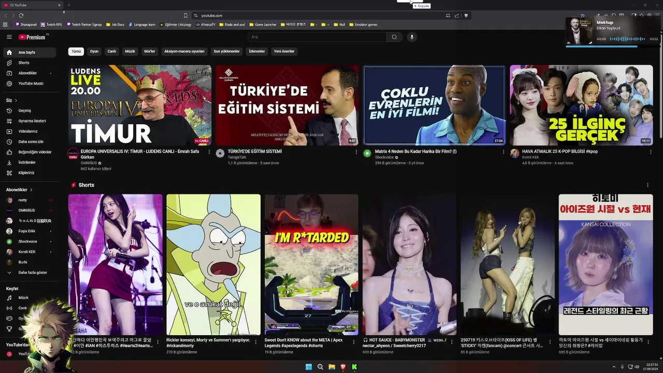Viewport: 663px width, 373px height.
Task: Click the bookmark icon in address bar
Action: 185,16
